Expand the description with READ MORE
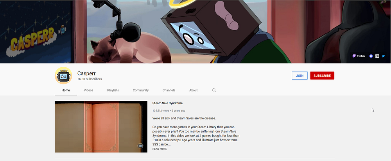The height and width of the screenshot is (161, 391). [x=160, y=149]
